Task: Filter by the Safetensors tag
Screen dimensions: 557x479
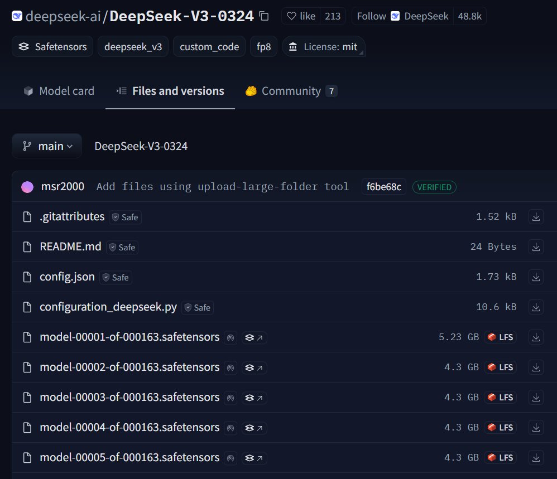Action: 52,46
